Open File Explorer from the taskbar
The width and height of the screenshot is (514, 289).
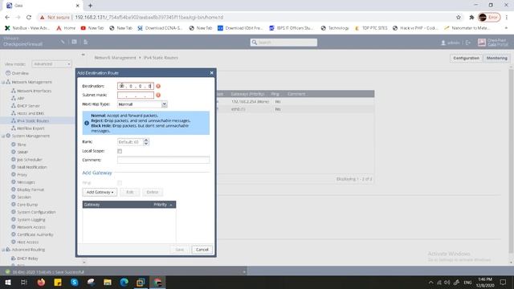(108, 283)
